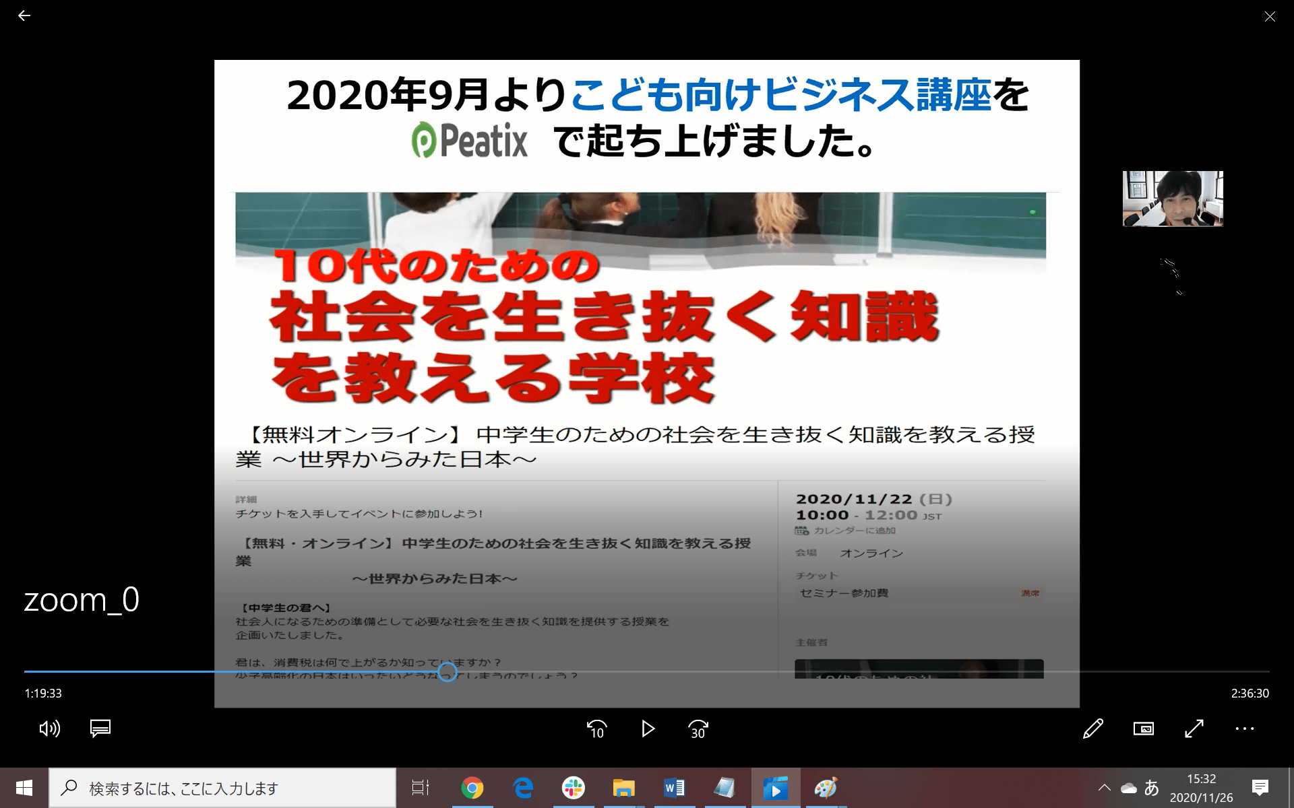Image resolution: width=1294 pixels, height=808 pixels.
Task: Enter fullscreen mode
Action: point(1194,729)
